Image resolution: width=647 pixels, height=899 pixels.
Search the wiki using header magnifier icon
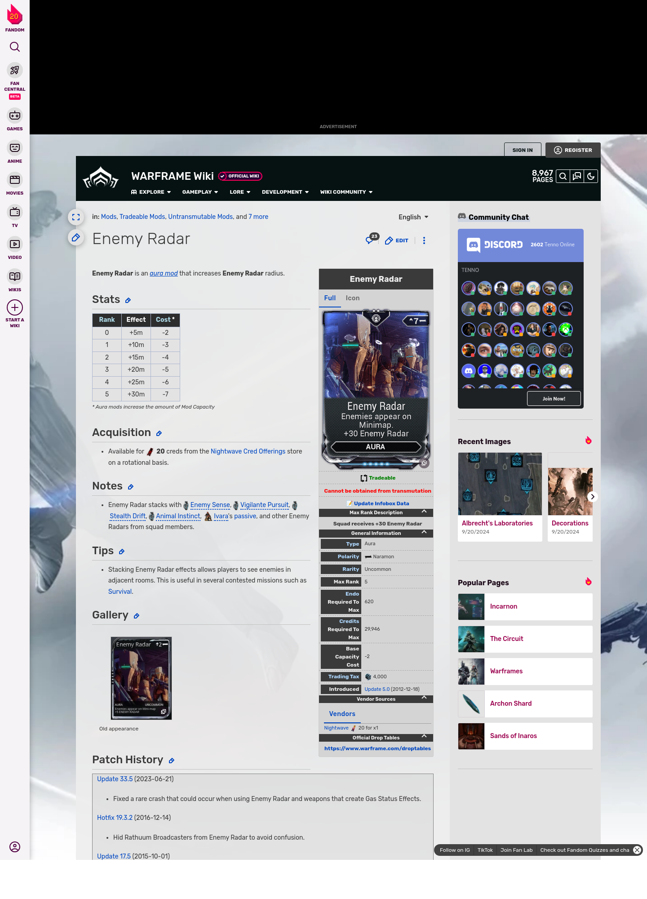(x=563, y=176)
